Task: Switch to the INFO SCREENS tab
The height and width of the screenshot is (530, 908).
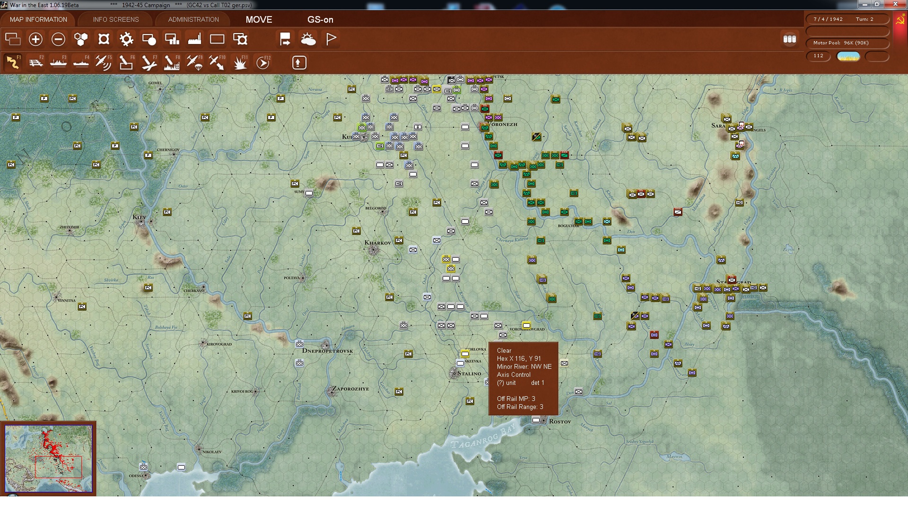Action: point(116,19)
